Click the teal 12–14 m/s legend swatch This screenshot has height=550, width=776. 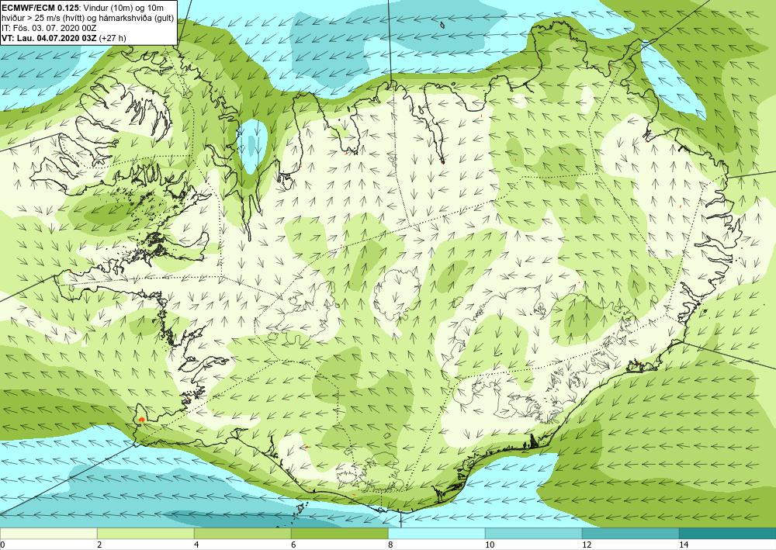click(x=630, y=534)
